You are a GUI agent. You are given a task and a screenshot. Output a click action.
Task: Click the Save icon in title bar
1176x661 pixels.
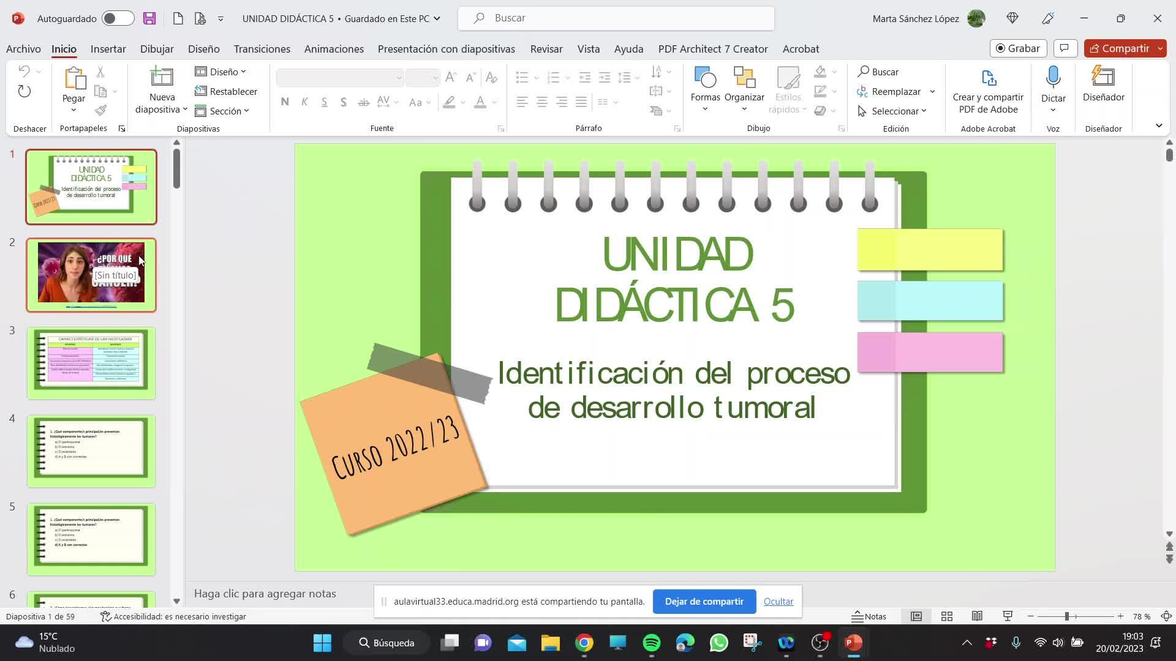pyautogui.click(x=149, y=18)
